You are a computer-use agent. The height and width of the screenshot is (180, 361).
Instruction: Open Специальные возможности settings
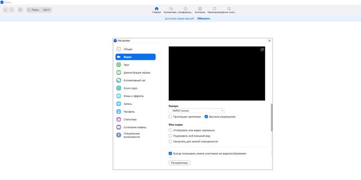(x=135, y=135)
